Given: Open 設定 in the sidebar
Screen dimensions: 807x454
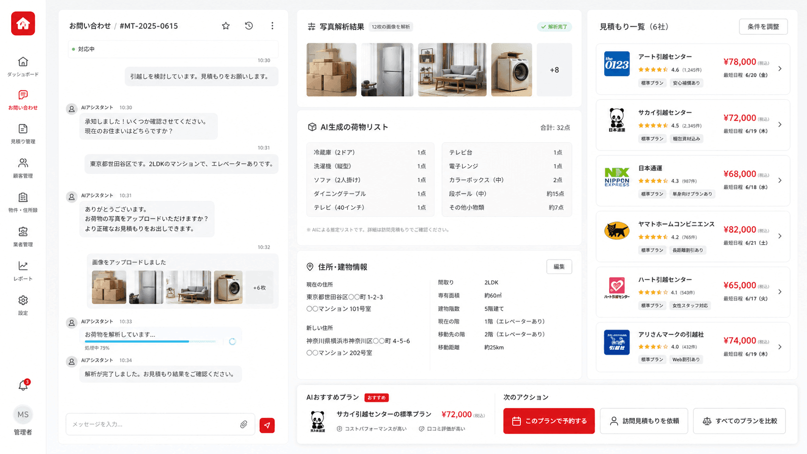Looking at the screenshot, I should click(x=23, y=305).
